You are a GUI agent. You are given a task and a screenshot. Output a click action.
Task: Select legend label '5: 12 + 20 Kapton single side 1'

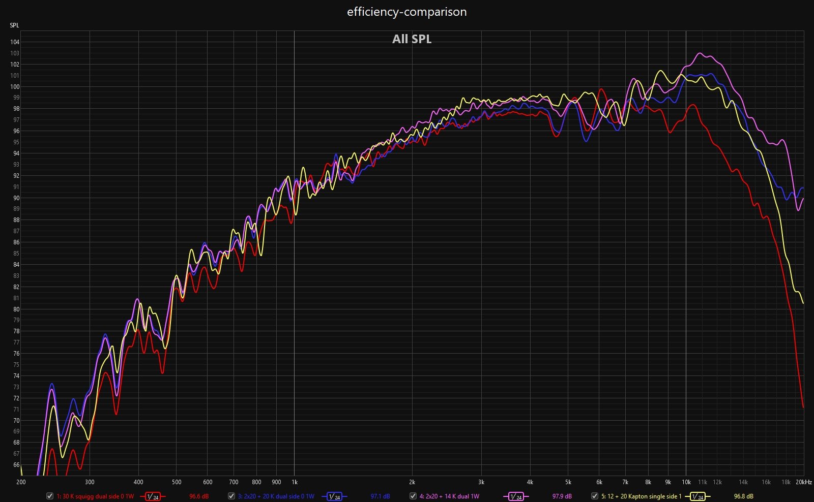(641, 496)
